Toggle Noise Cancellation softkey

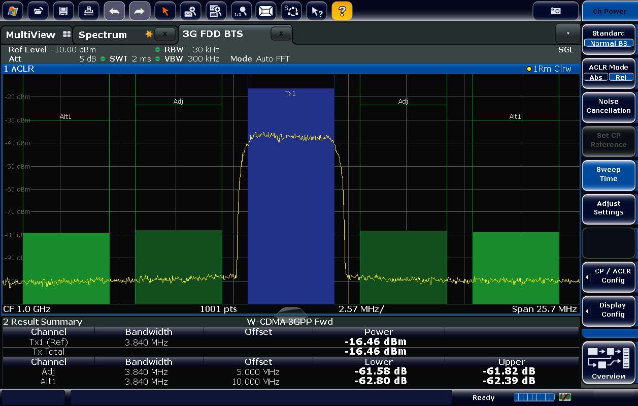pyautogui.click(x=608, y=106)
